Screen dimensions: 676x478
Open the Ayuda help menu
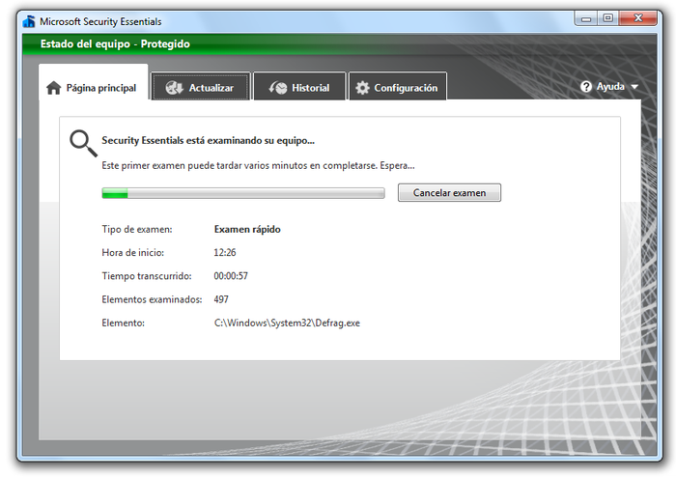click(x=609, y=87)
